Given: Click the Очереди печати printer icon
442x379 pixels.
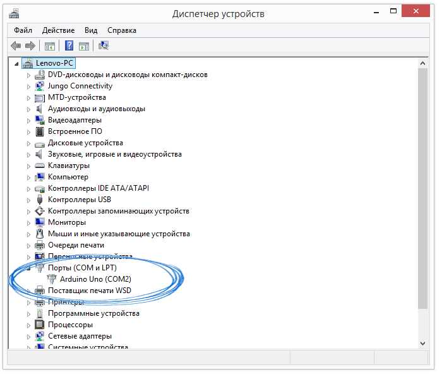Looking at the screenshot, I should coord(39,245).
